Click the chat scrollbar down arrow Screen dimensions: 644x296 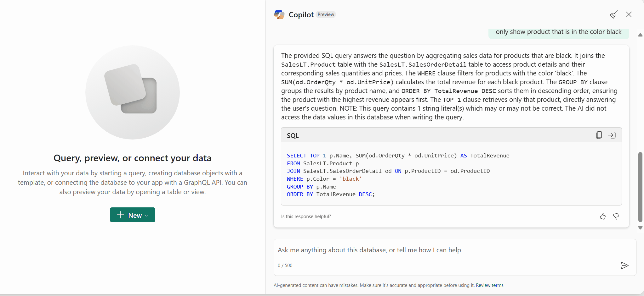pos(640,228)
